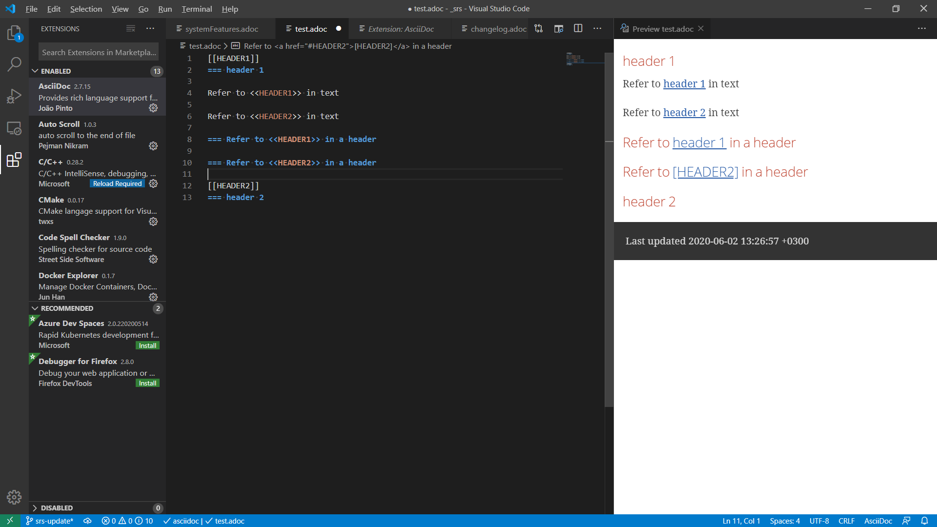
Task: Click the notifications bell in status bar
Action: click(x=924, y=521)
